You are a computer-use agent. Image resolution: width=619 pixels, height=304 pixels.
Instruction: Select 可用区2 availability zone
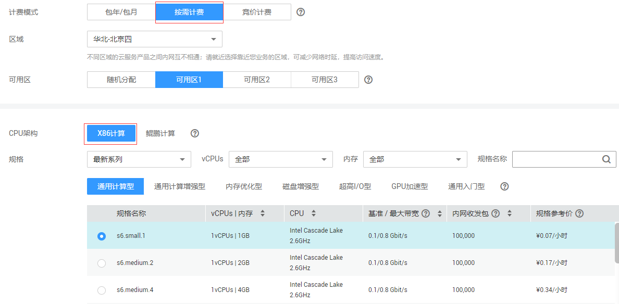pos(256,80)
